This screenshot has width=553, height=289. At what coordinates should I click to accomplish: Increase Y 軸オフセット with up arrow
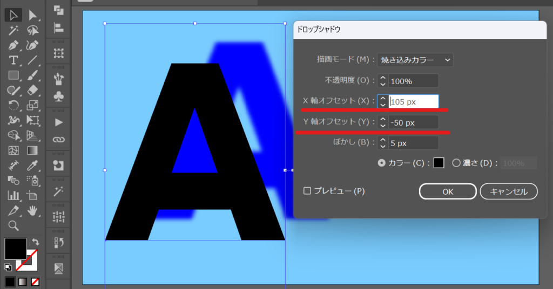[383, 119]
